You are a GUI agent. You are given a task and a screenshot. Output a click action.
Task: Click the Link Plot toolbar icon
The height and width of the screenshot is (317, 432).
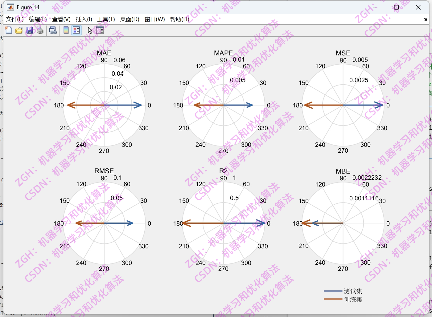53,30
